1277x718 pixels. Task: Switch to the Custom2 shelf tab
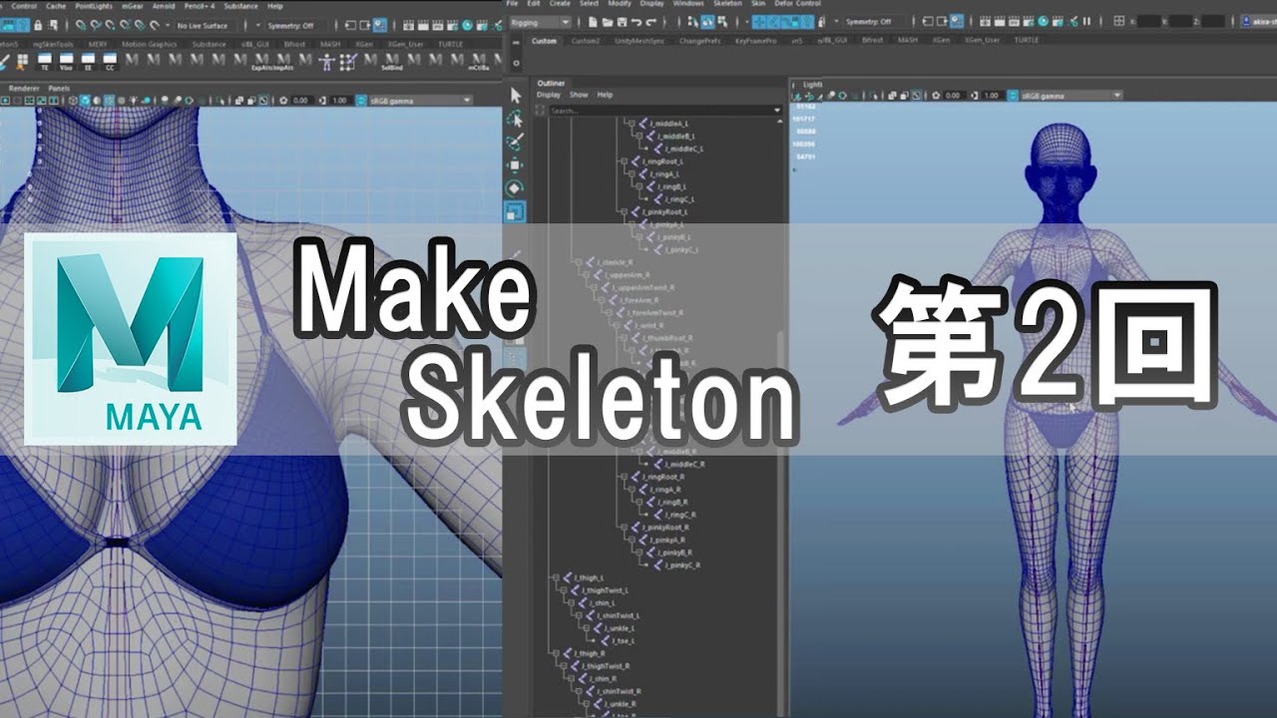point(587,41)
